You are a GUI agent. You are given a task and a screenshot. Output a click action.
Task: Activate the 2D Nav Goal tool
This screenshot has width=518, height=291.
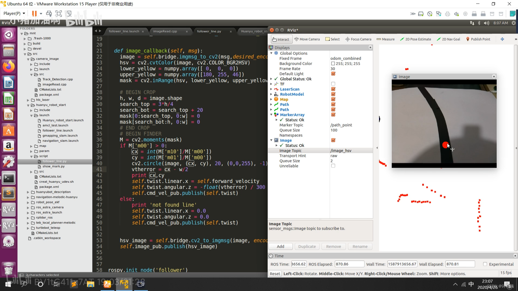click(x=448, y=39)
